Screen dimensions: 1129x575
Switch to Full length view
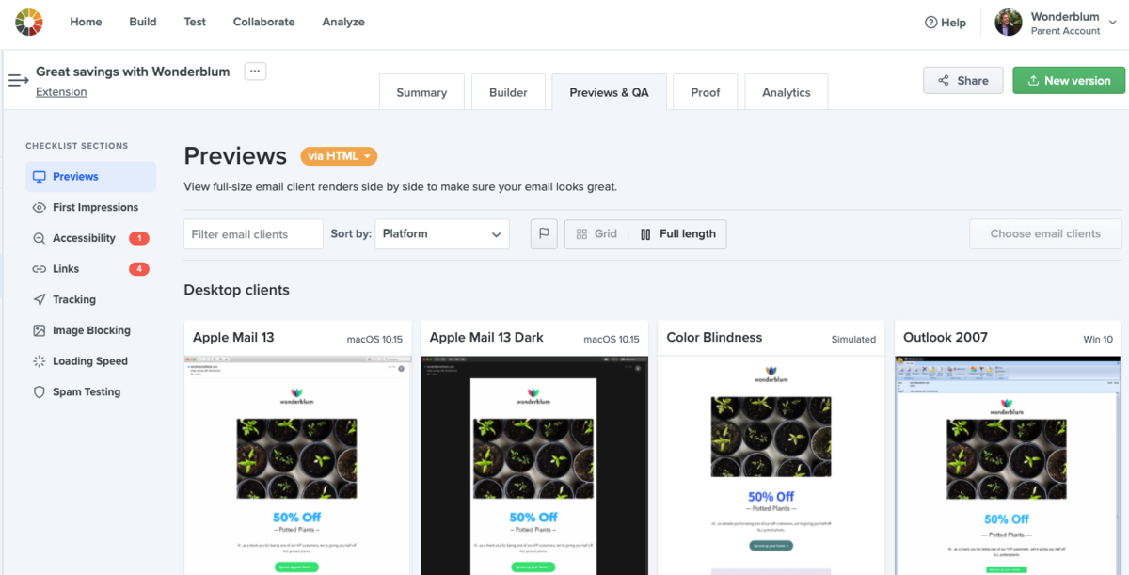[677, 234]
